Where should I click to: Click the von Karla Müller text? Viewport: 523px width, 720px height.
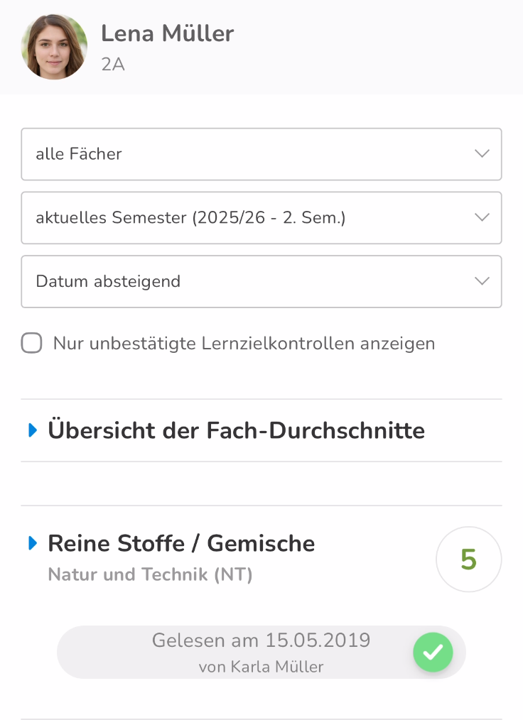(261, 667)
